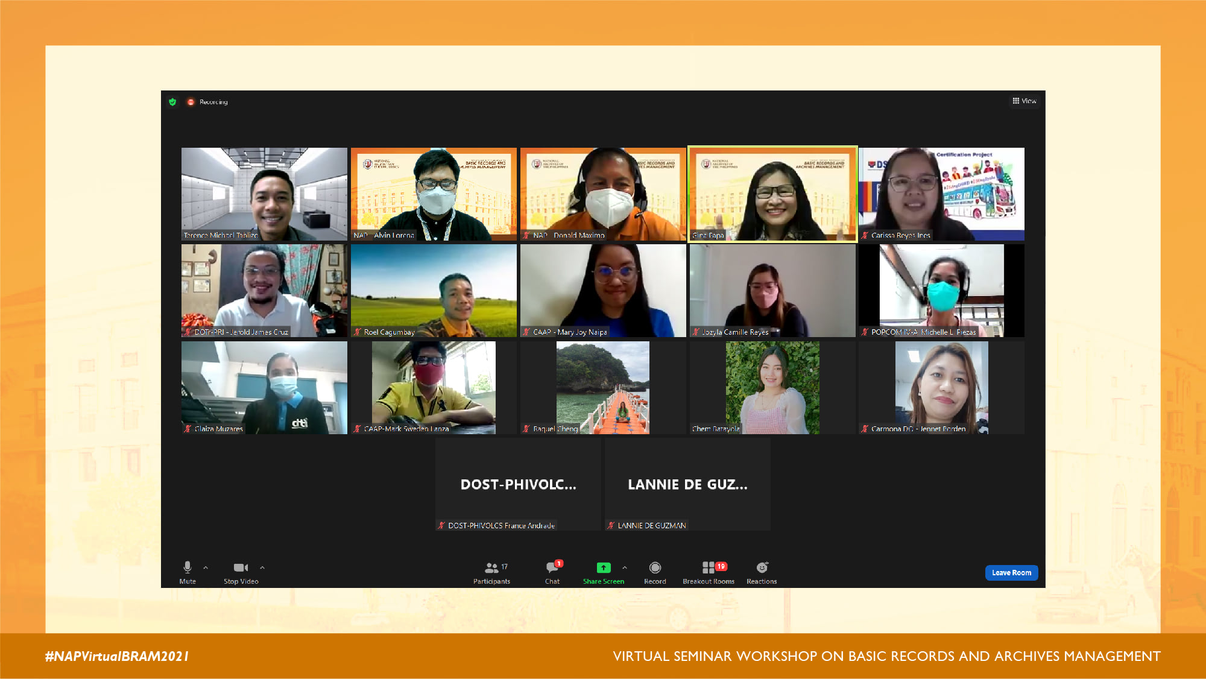Open the Reactions menu
The image size is (1206, 679).
pyautogui.click(x=762, y=572)
